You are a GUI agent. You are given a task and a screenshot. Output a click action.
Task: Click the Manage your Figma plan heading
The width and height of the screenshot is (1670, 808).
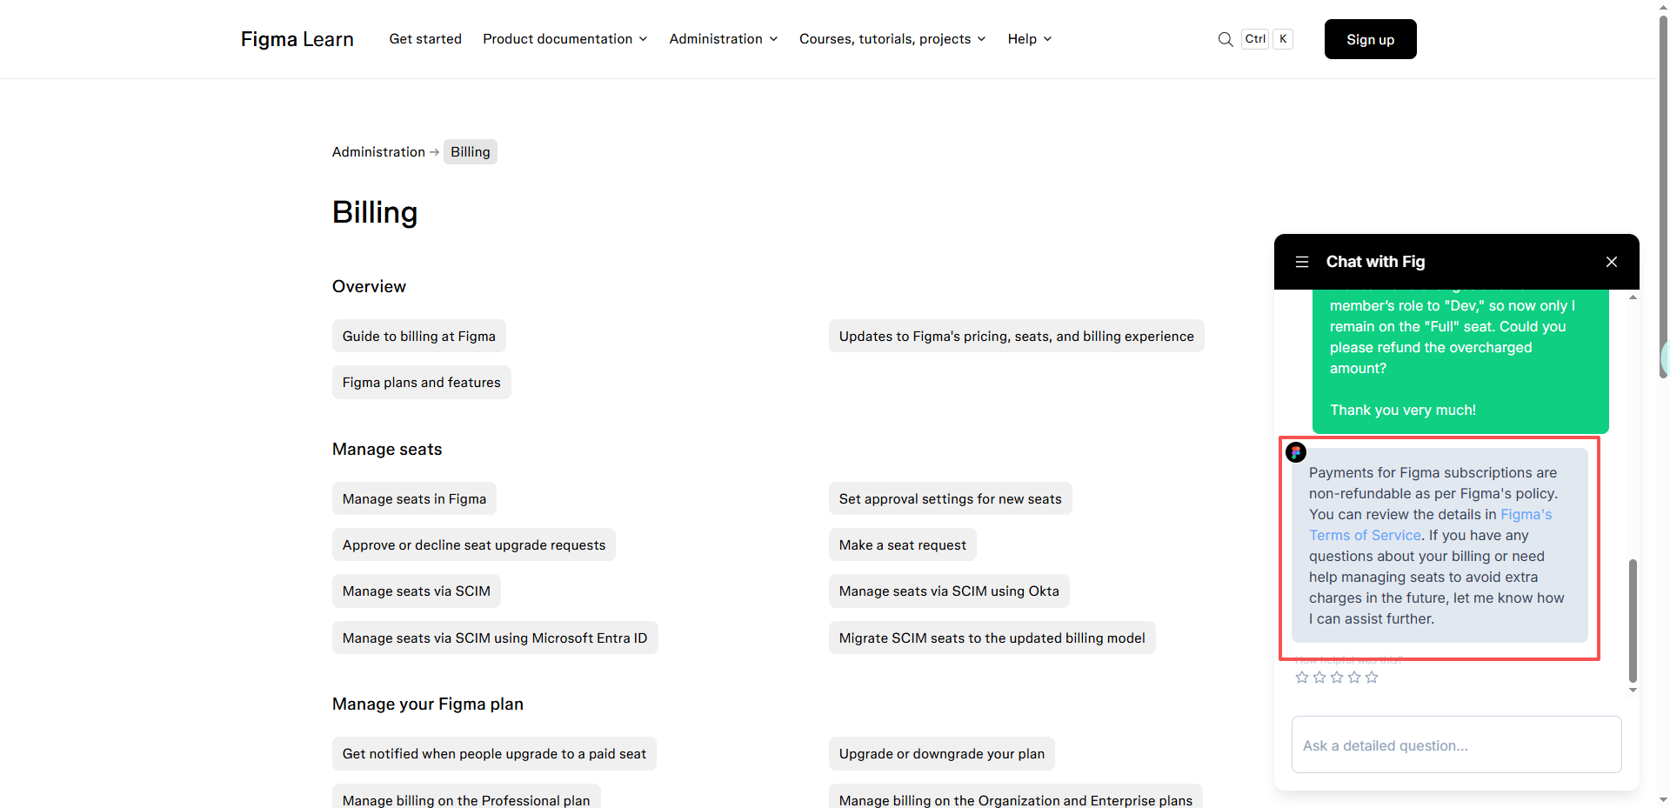tap(428, 704)
